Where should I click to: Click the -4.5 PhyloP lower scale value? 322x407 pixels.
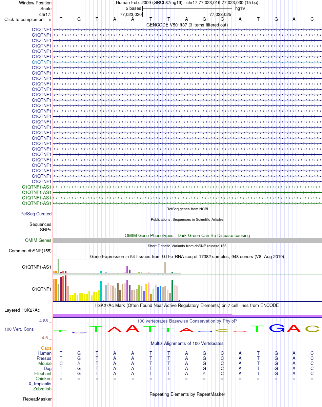pos(45,337)
